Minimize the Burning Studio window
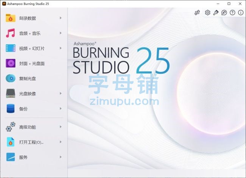 [x=218, y=4]
